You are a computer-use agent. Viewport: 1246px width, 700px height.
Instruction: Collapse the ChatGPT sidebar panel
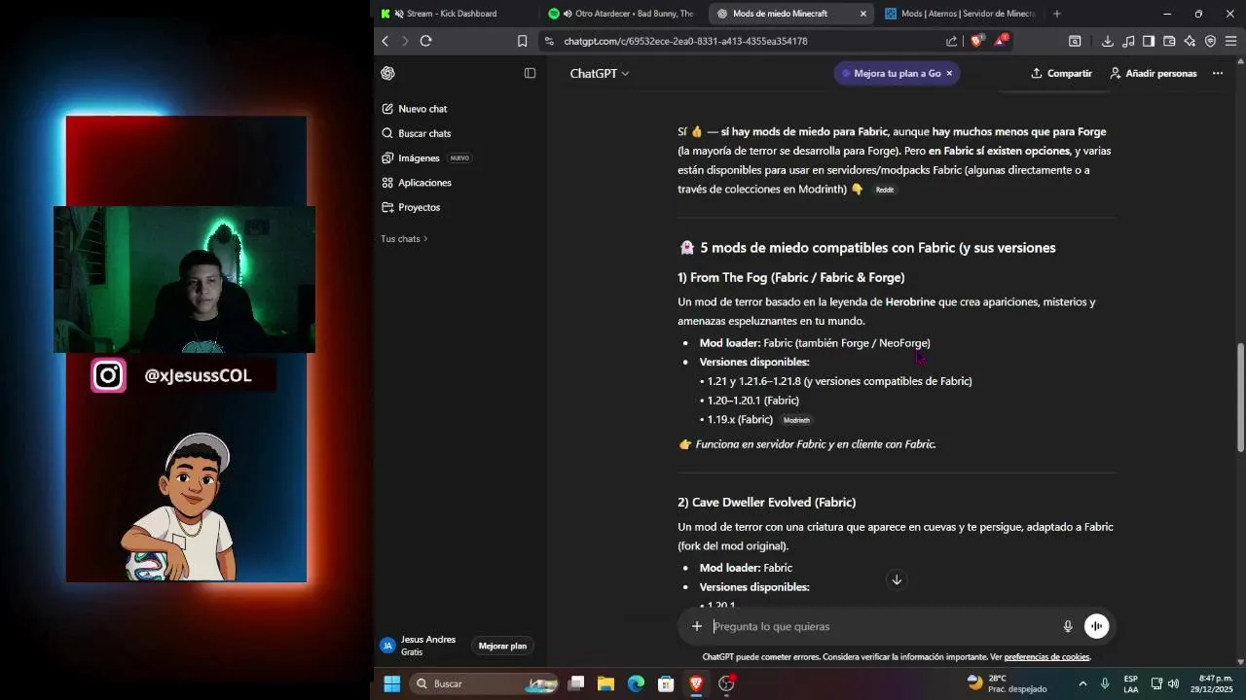pyautogui.click(x=530, y=73)
